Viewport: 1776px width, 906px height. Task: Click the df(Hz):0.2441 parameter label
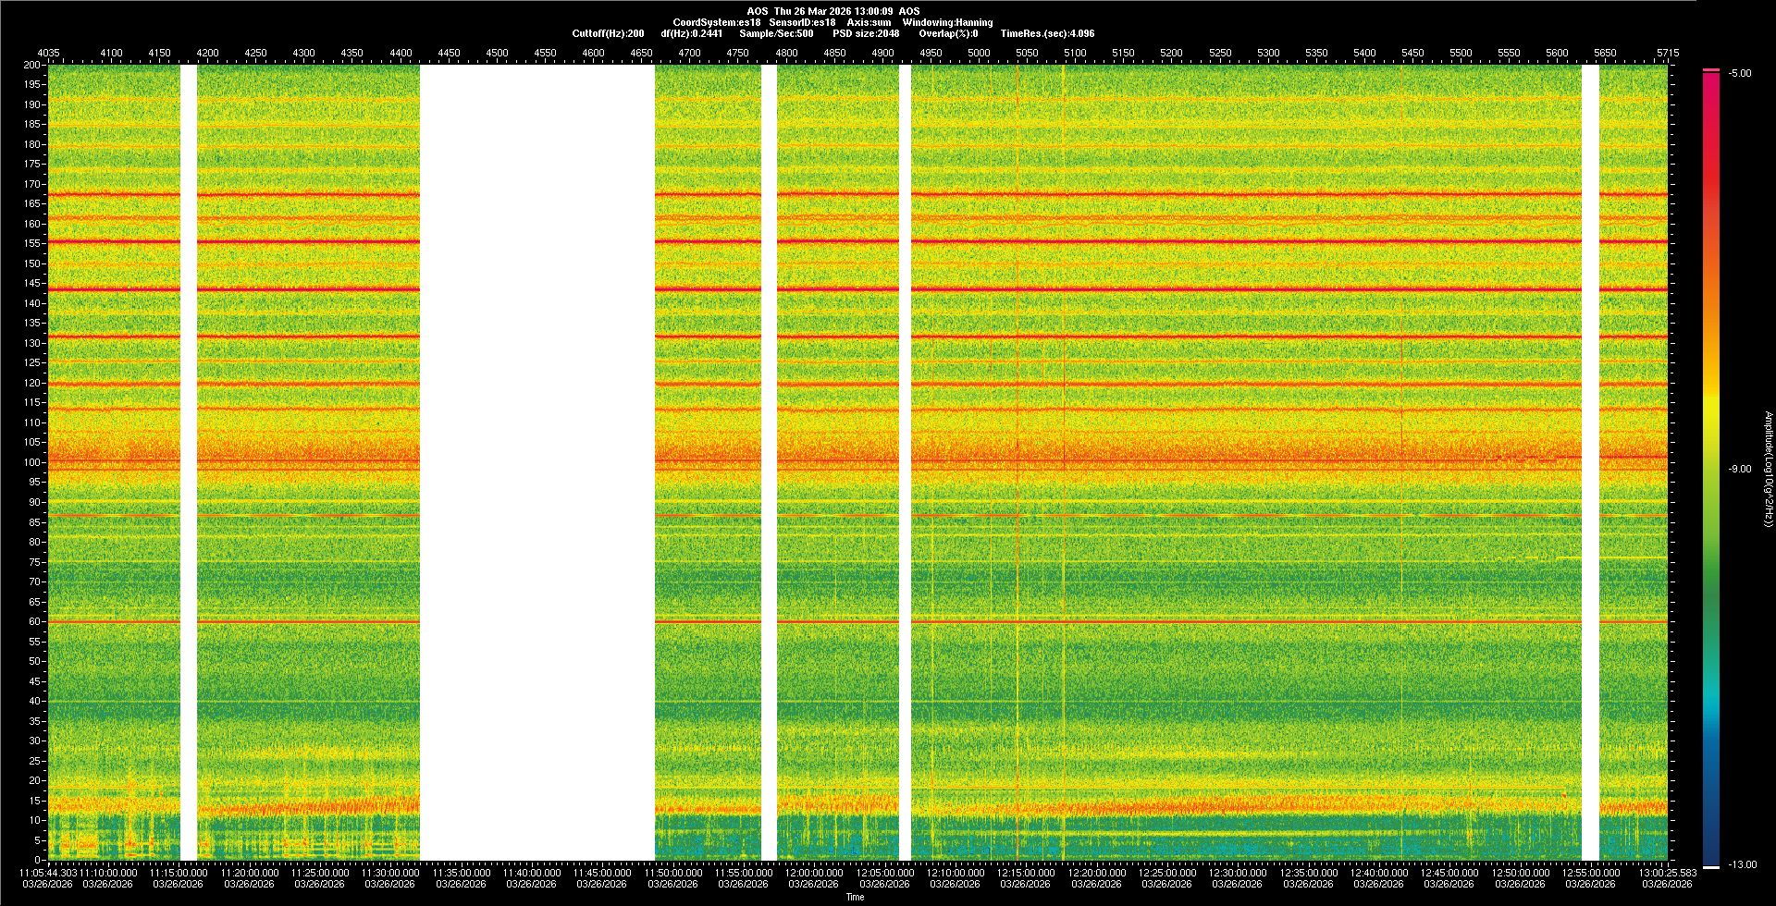click(x=691, y=33)
